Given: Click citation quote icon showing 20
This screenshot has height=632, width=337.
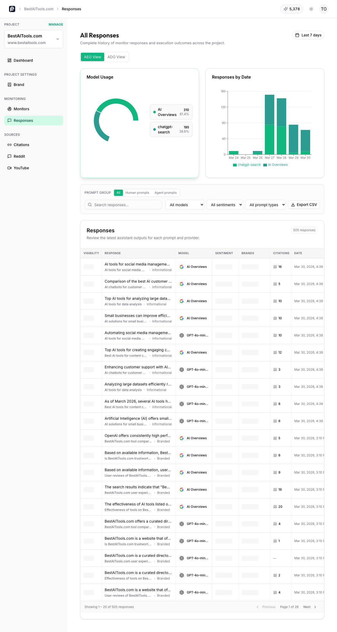Looking at the screenshot, I should tap(275, 507).
